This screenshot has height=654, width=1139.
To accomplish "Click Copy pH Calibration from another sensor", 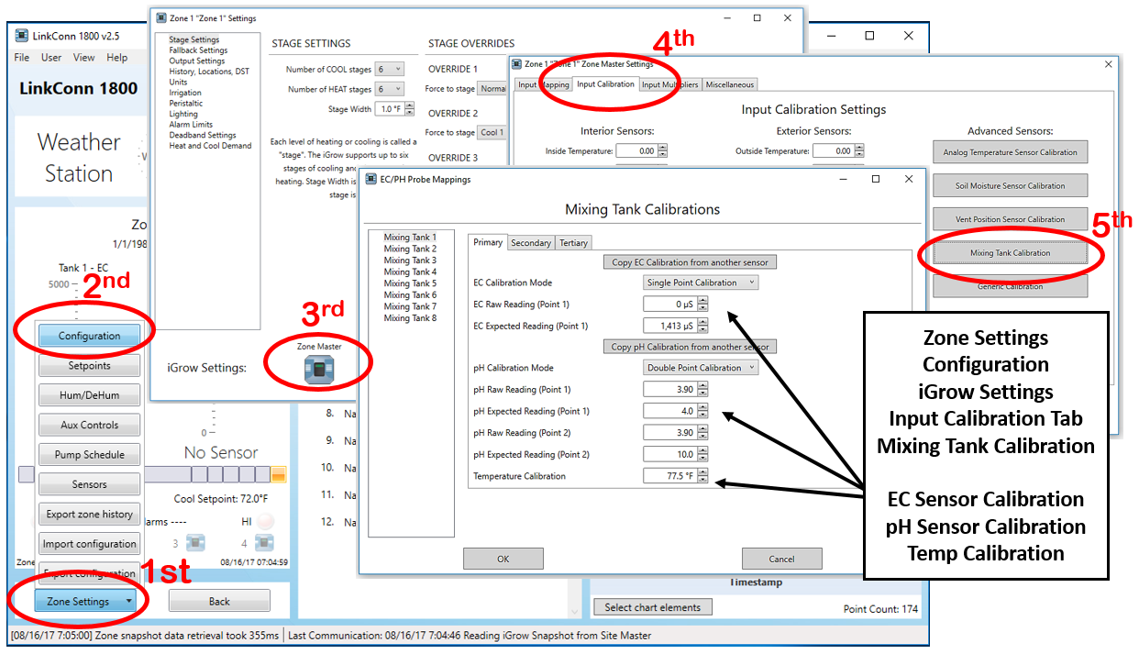I will (690, 347).
